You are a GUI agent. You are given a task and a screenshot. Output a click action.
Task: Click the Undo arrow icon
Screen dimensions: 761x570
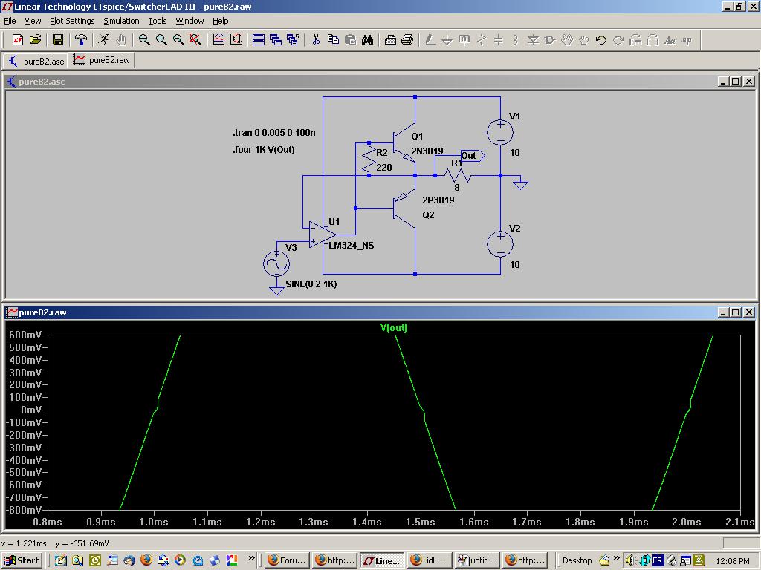[x=601, y=40]
